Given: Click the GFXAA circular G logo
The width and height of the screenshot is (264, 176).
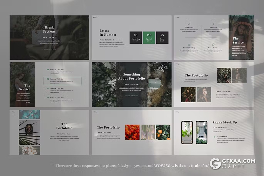Looking at the screenshot, I should click(216, 164).
